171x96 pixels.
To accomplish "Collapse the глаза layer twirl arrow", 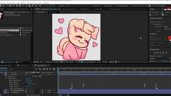I will tap(4, 74).
